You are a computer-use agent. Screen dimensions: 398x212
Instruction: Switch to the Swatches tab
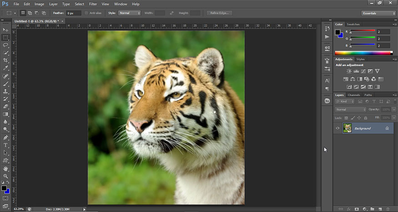(353, 25)
